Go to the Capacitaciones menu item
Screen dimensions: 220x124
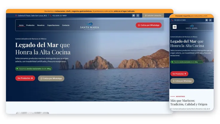pyautogui.click(x=53, y=25)
